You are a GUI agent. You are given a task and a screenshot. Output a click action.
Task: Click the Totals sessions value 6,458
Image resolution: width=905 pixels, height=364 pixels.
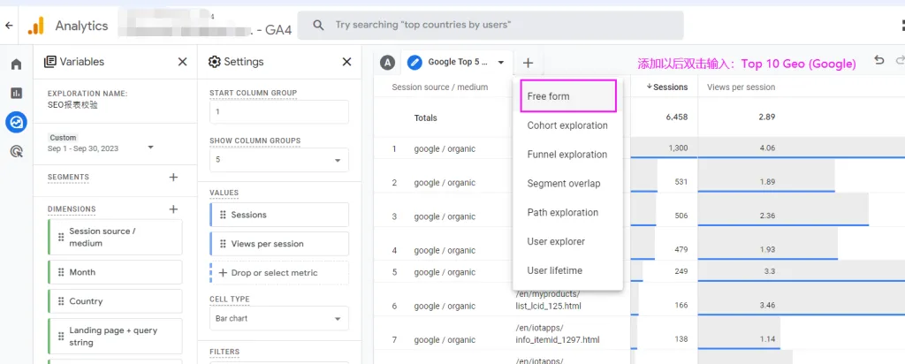(676, 118)
